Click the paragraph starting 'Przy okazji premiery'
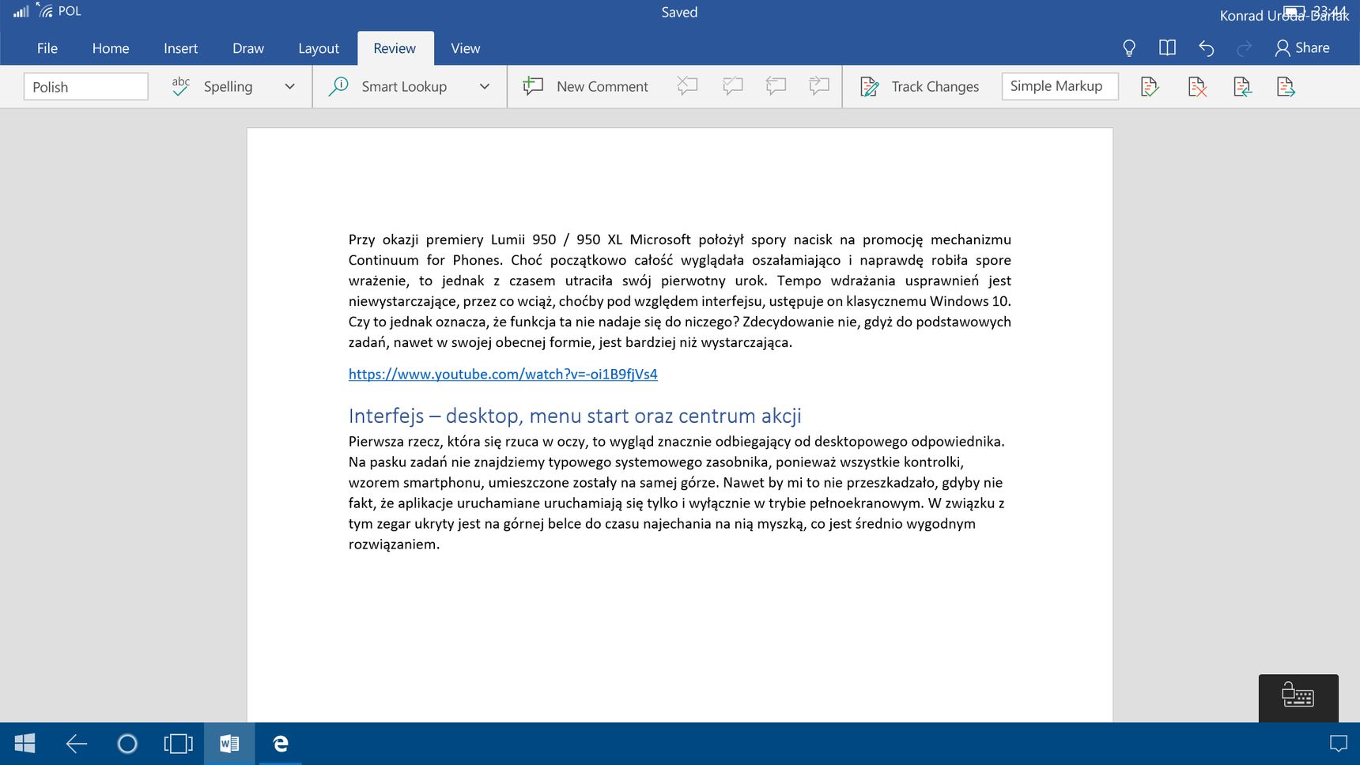 point(679,291)
